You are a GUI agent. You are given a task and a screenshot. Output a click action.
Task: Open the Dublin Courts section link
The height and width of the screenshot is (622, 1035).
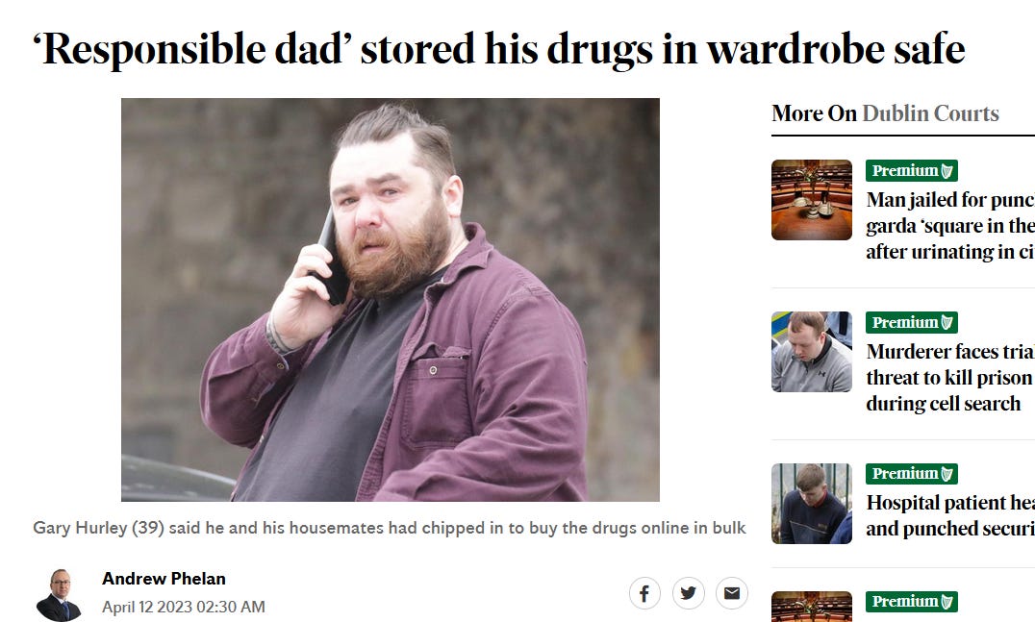click(930, 113)
